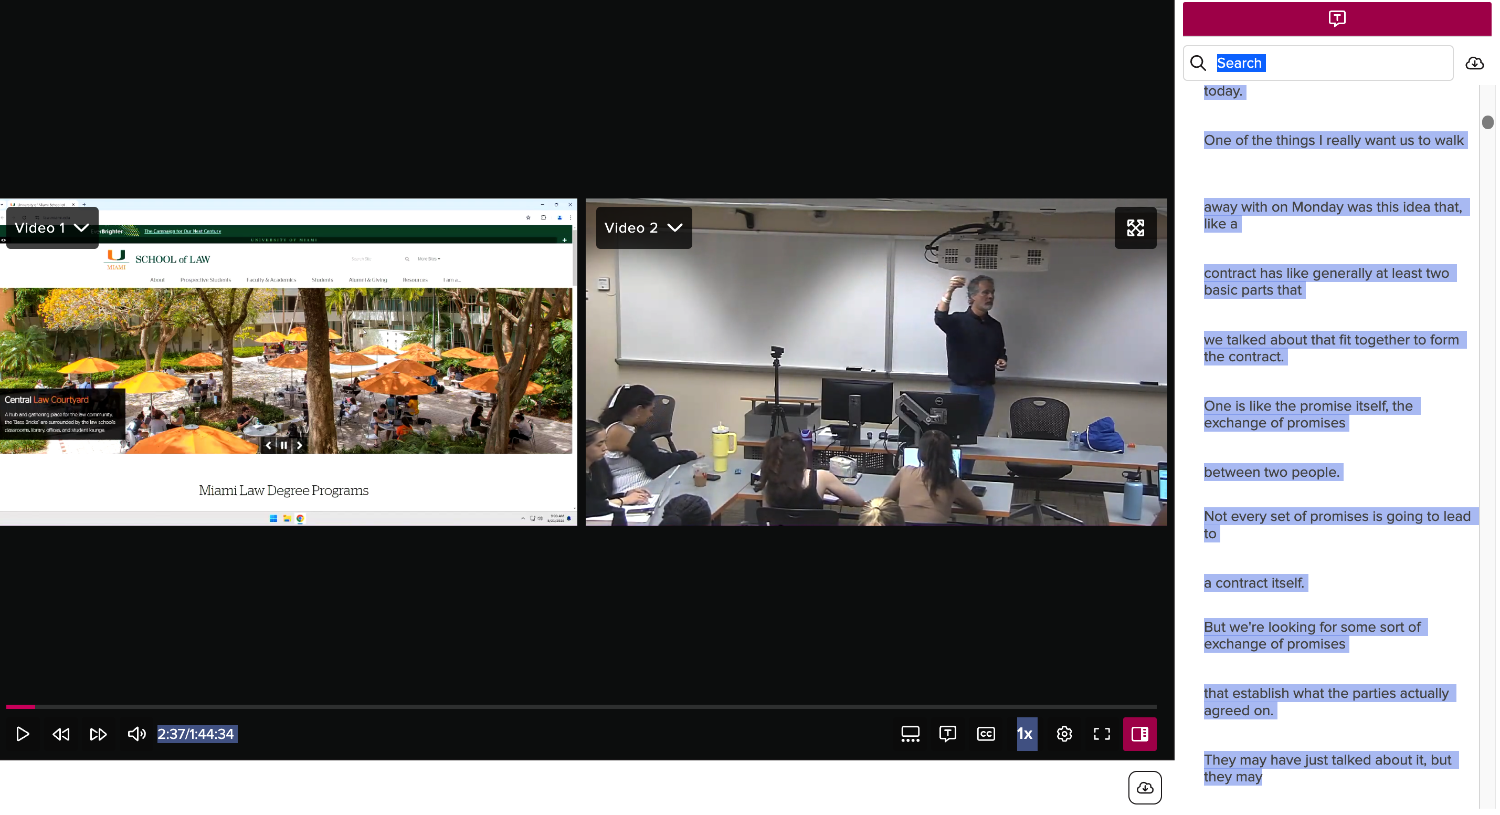Click the video progress bar
Image resolution: width=1500 pixels, height=815 pixels.
tap(582, 707)
